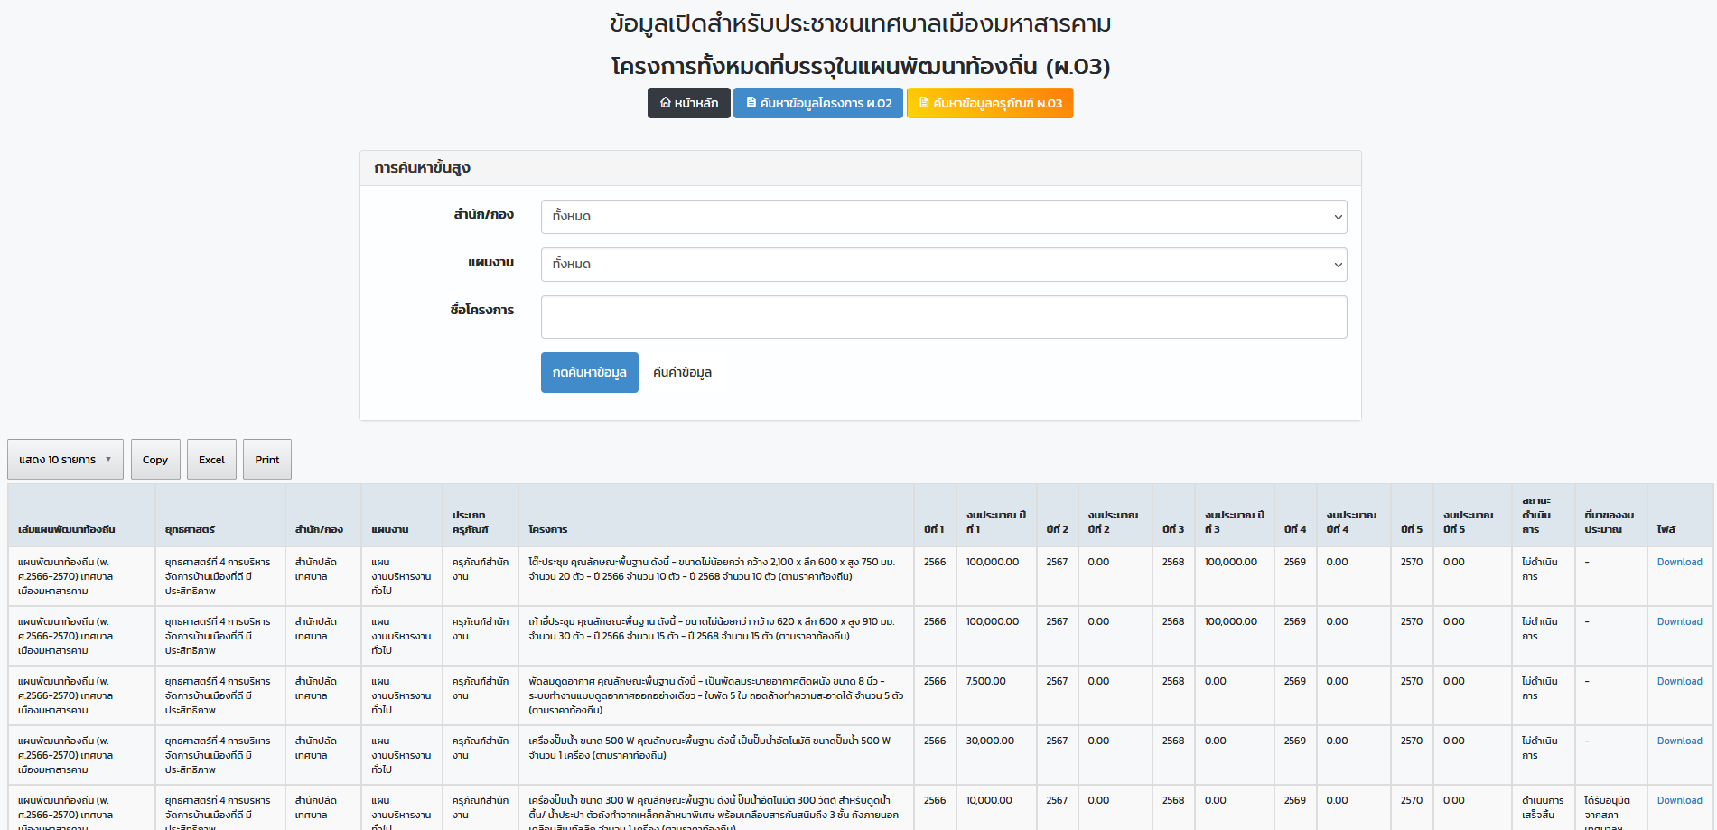Click the home icon on หน้าหลัก button

(666, 102)
